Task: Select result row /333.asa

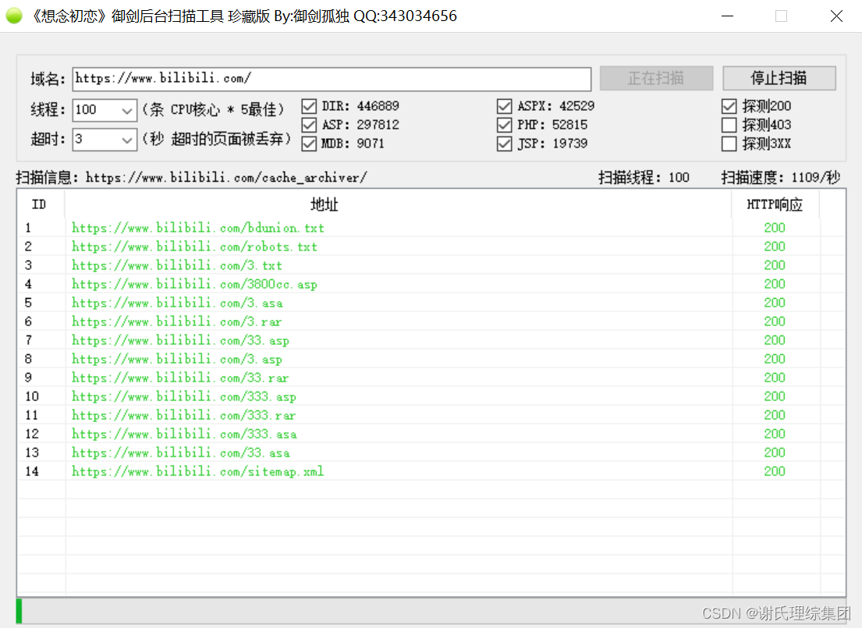Action: point(431,433)
